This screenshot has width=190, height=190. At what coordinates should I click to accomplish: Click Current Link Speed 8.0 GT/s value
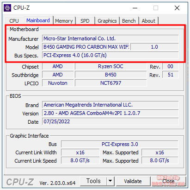pos(80,160)
